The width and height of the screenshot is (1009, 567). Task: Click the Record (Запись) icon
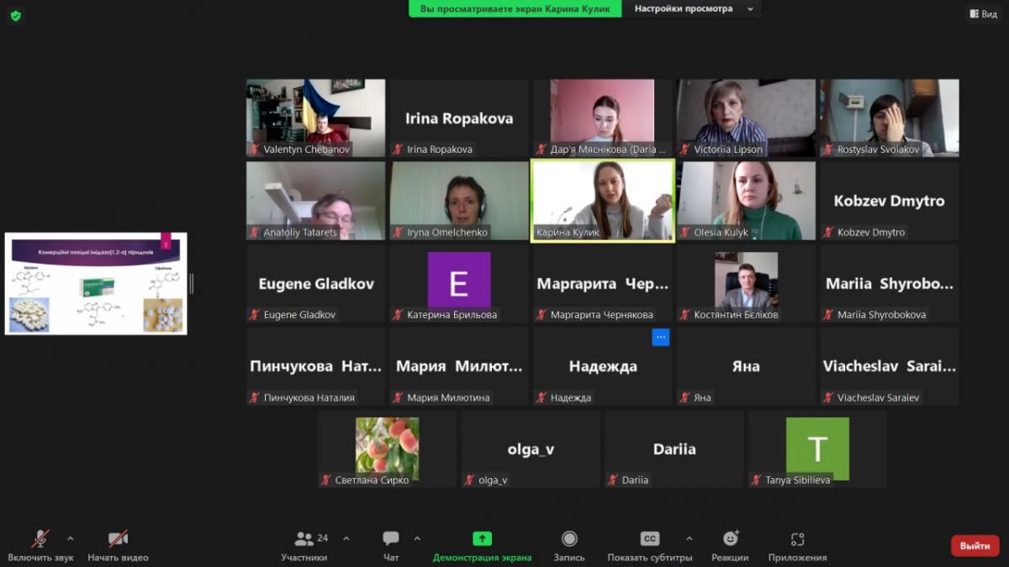569,539
